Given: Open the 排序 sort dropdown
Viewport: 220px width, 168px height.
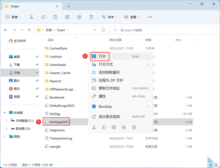Looking at the screenshot, I should click(x=109, y=17).
